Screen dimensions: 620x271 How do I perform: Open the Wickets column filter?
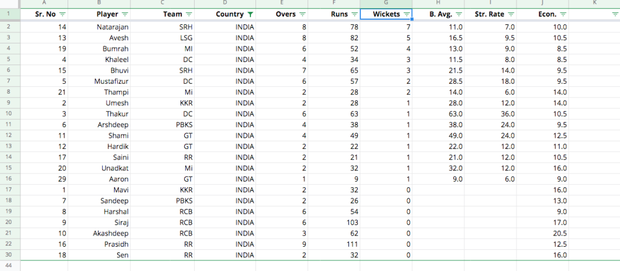[x=407, y=14]
